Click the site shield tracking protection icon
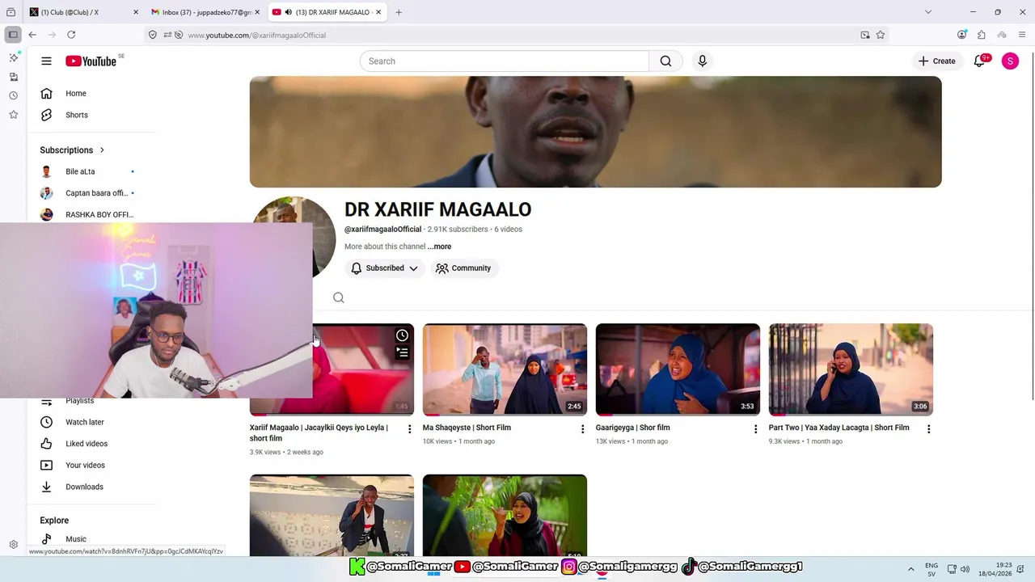 point(153,35)
